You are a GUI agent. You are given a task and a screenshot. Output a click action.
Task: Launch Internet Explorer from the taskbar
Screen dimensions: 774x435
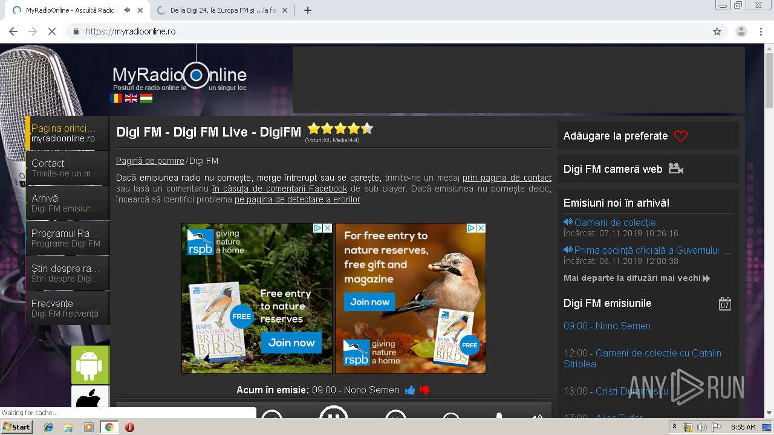tap(48, 427)
